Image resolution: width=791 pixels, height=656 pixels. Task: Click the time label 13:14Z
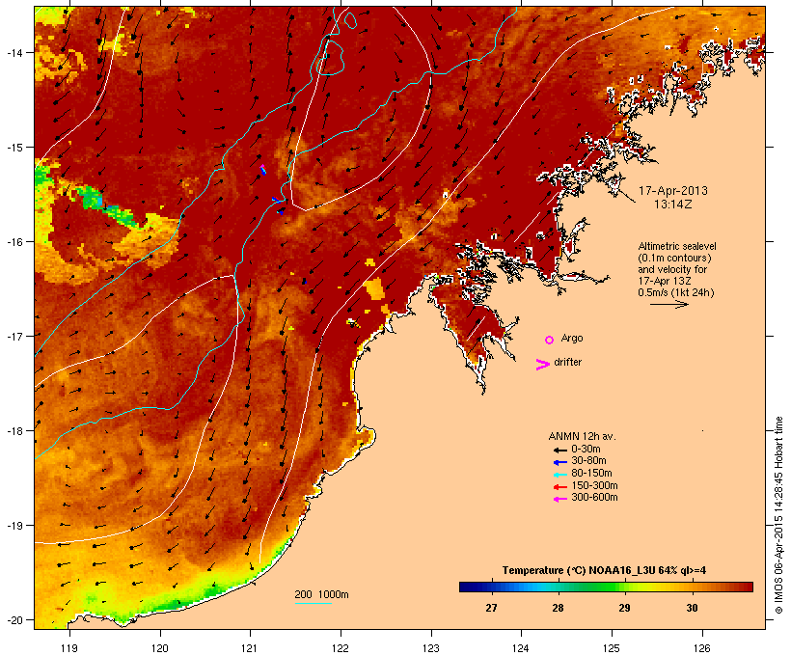673,205
